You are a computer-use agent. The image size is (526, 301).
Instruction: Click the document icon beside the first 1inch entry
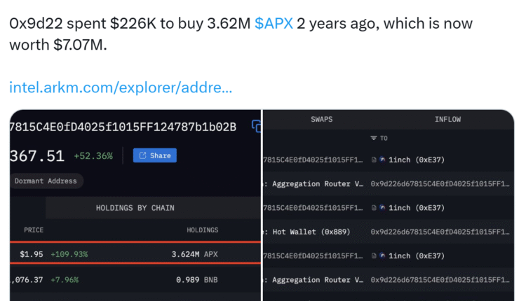374,160
